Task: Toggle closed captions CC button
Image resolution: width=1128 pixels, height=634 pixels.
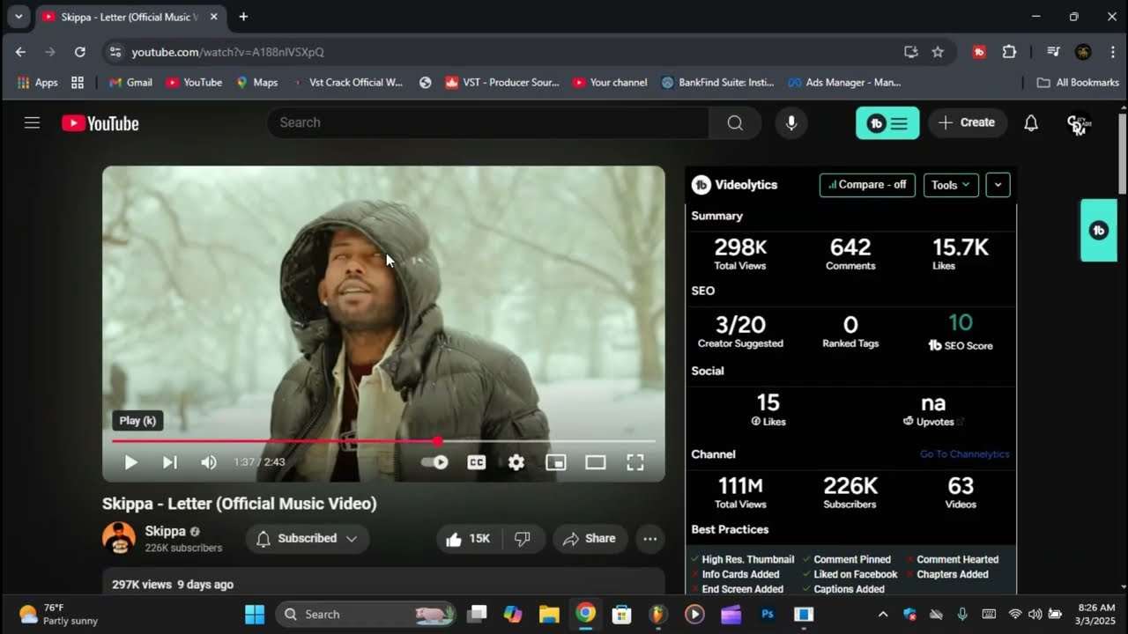Action: pos(477,462)
